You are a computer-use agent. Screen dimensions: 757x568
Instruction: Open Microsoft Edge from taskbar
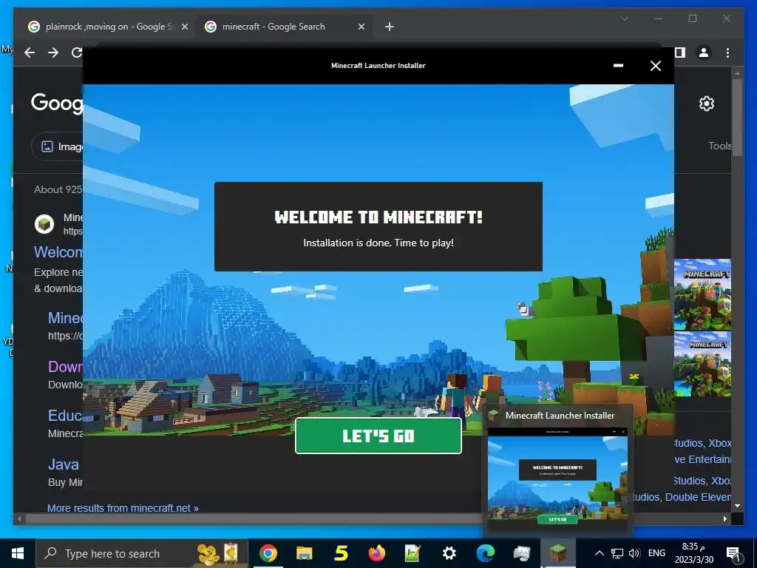[486, 553]
